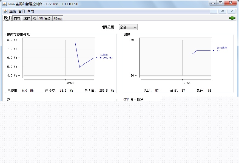Image resolution: width=239 pixels, height=163 pixels.
Task: Close the inner console frame
Action: pyautogui.click(x=232, y=11)
